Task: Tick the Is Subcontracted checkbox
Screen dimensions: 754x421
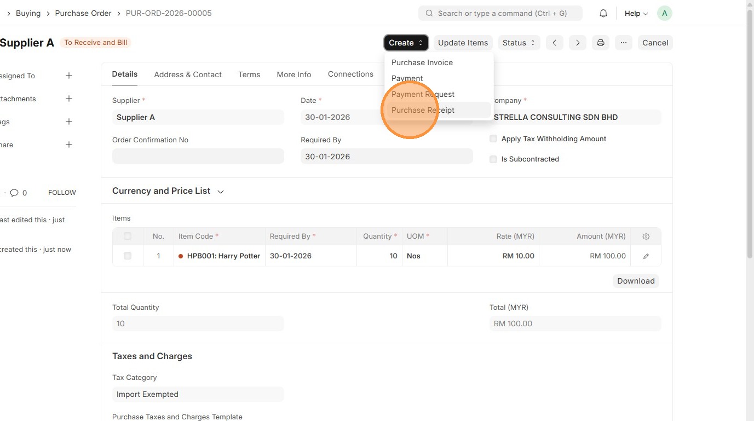Action: (493, 159)
